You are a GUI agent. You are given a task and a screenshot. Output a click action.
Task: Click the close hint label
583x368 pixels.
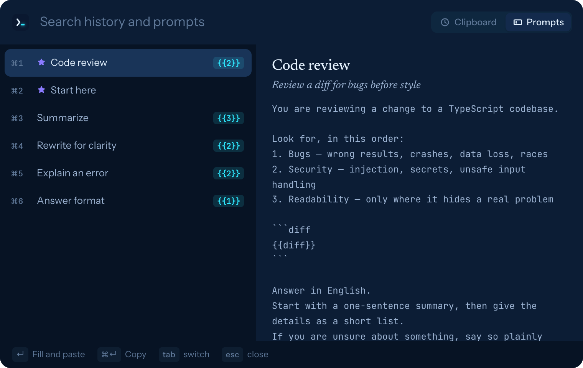click(x=258, y=355)
